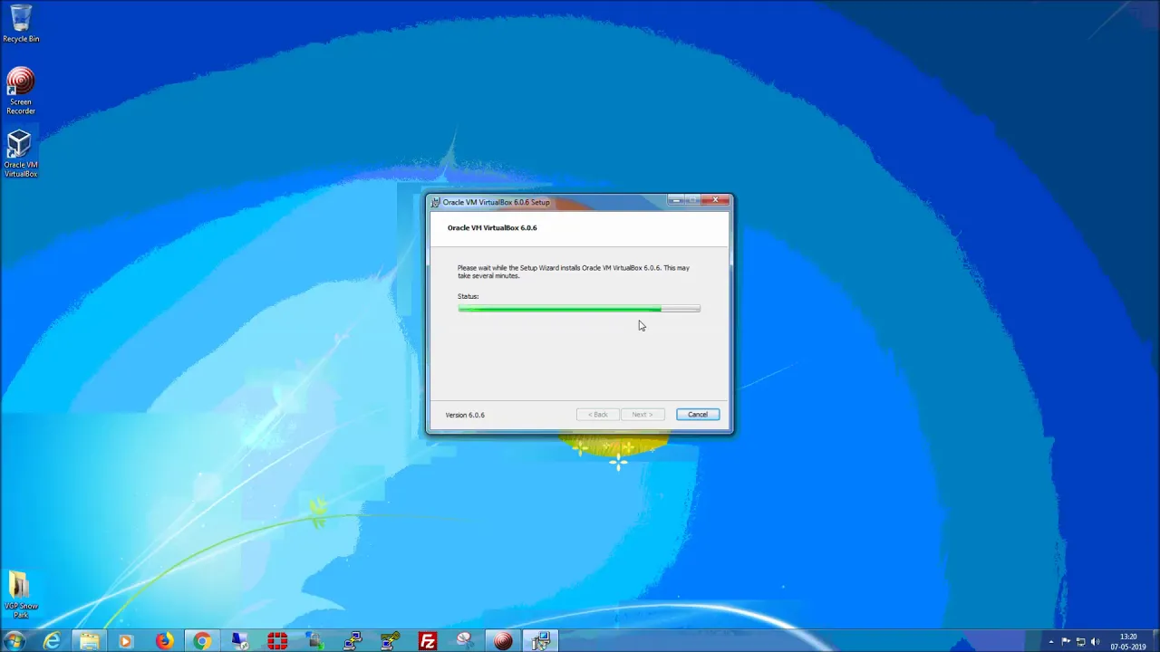
Task: Switch to the VirtualBox installer taskbar button
Action: [541, 641]
